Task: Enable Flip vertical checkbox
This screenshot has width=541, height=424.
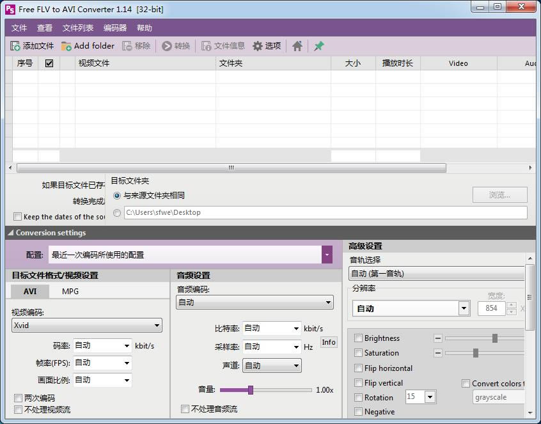Action: click(x=359, y=383)
